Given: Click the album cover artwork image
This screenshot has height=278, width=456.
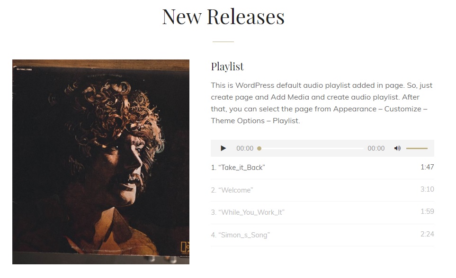Looking at the screenshot, I should click(100, 162).
